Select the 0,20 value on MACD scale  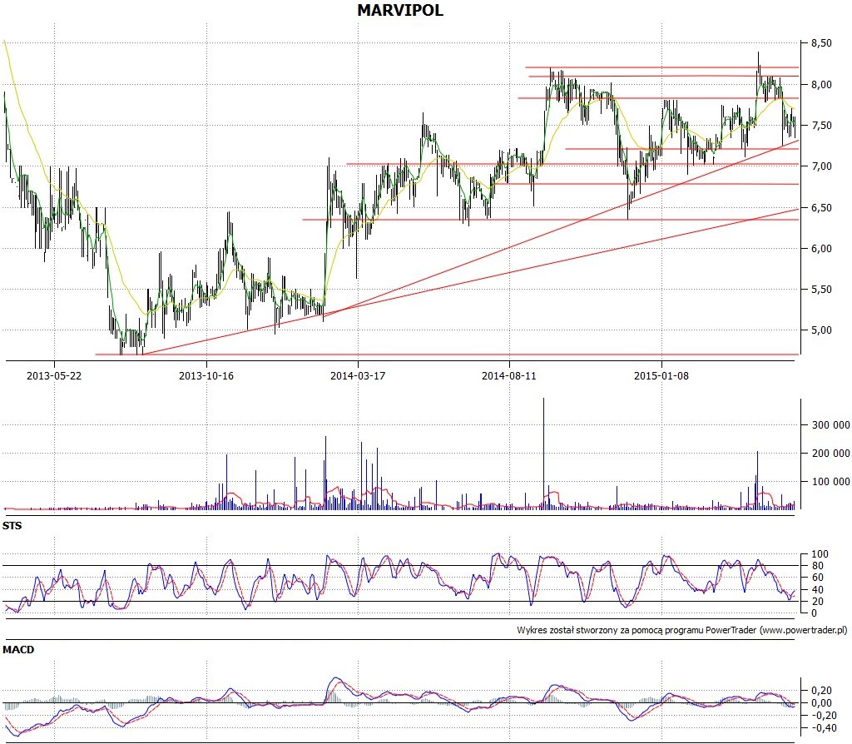point(821,691)
